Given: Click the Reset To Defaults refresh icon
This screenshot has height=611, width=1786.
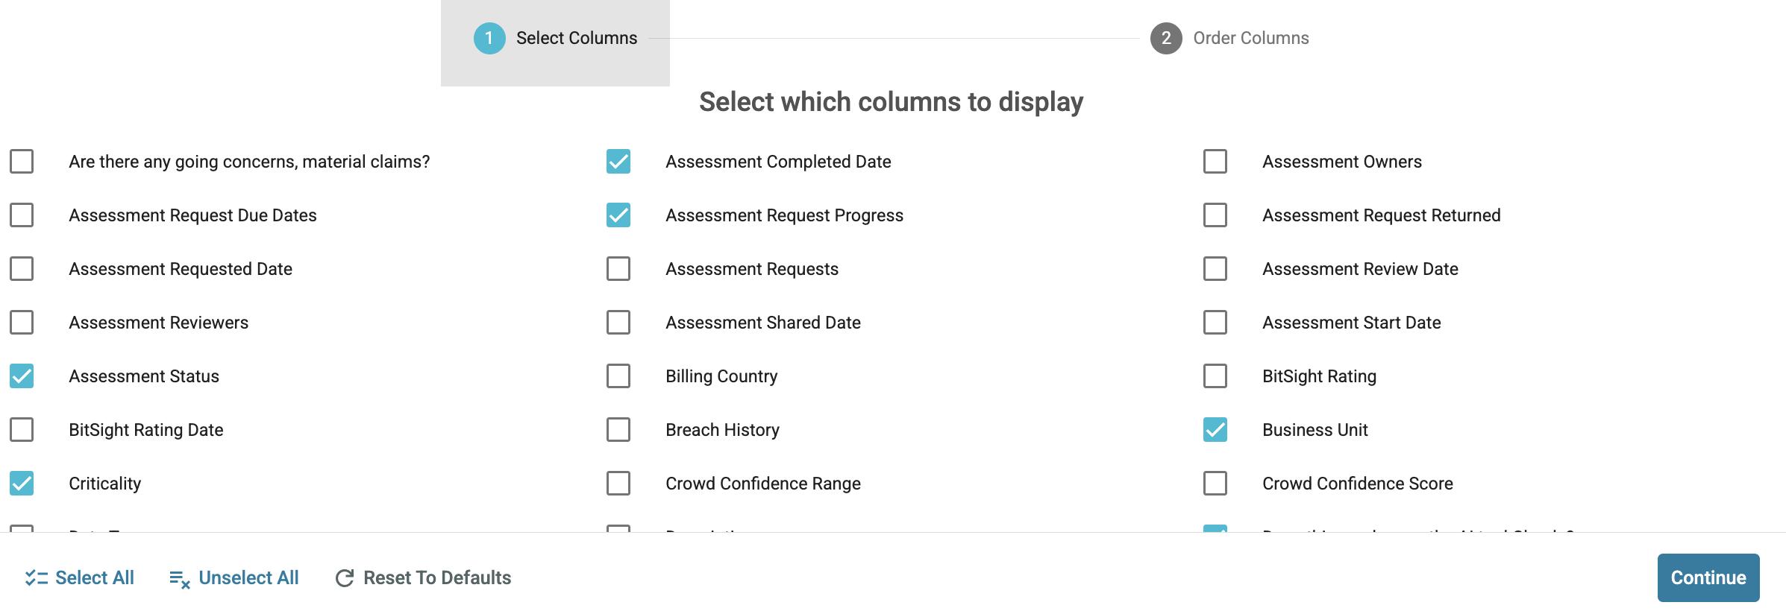Looking at the screenshot, I should click(345, 578).
